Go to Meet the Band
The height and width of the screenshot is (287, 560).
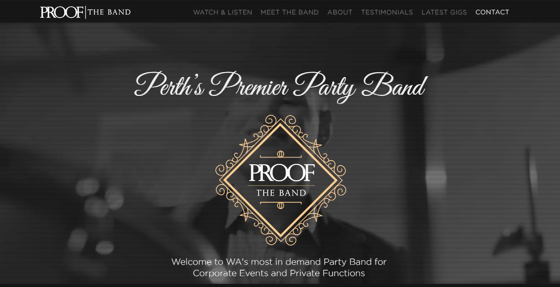coord(290,12)
